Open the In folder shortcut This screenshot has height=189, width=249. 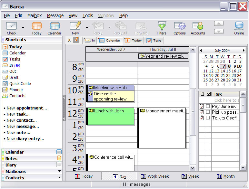pyautogui.click(x=11, y=65)
